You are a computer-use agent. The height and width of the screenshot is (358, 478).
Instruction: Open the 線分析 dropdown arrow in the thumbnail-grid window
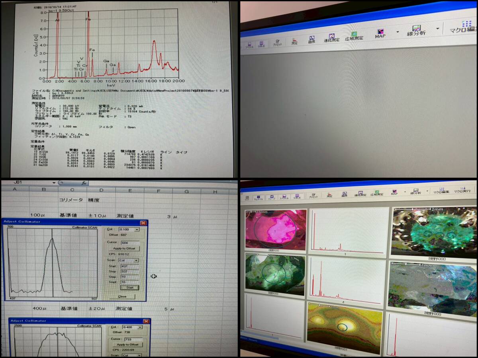427,191
